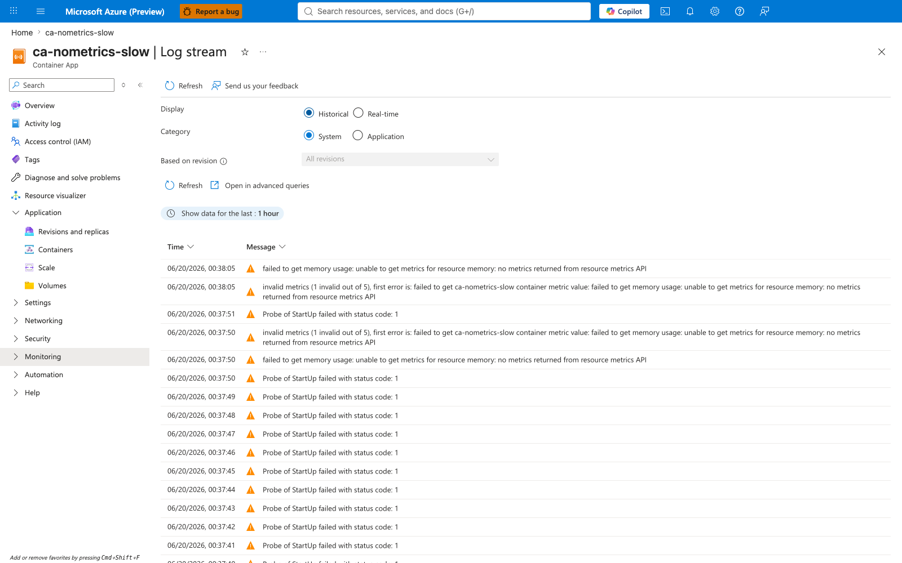This screenshot has height=563, width=902.
Task: Collapse the sidebar with double chevron
Action: coord(140,85)
